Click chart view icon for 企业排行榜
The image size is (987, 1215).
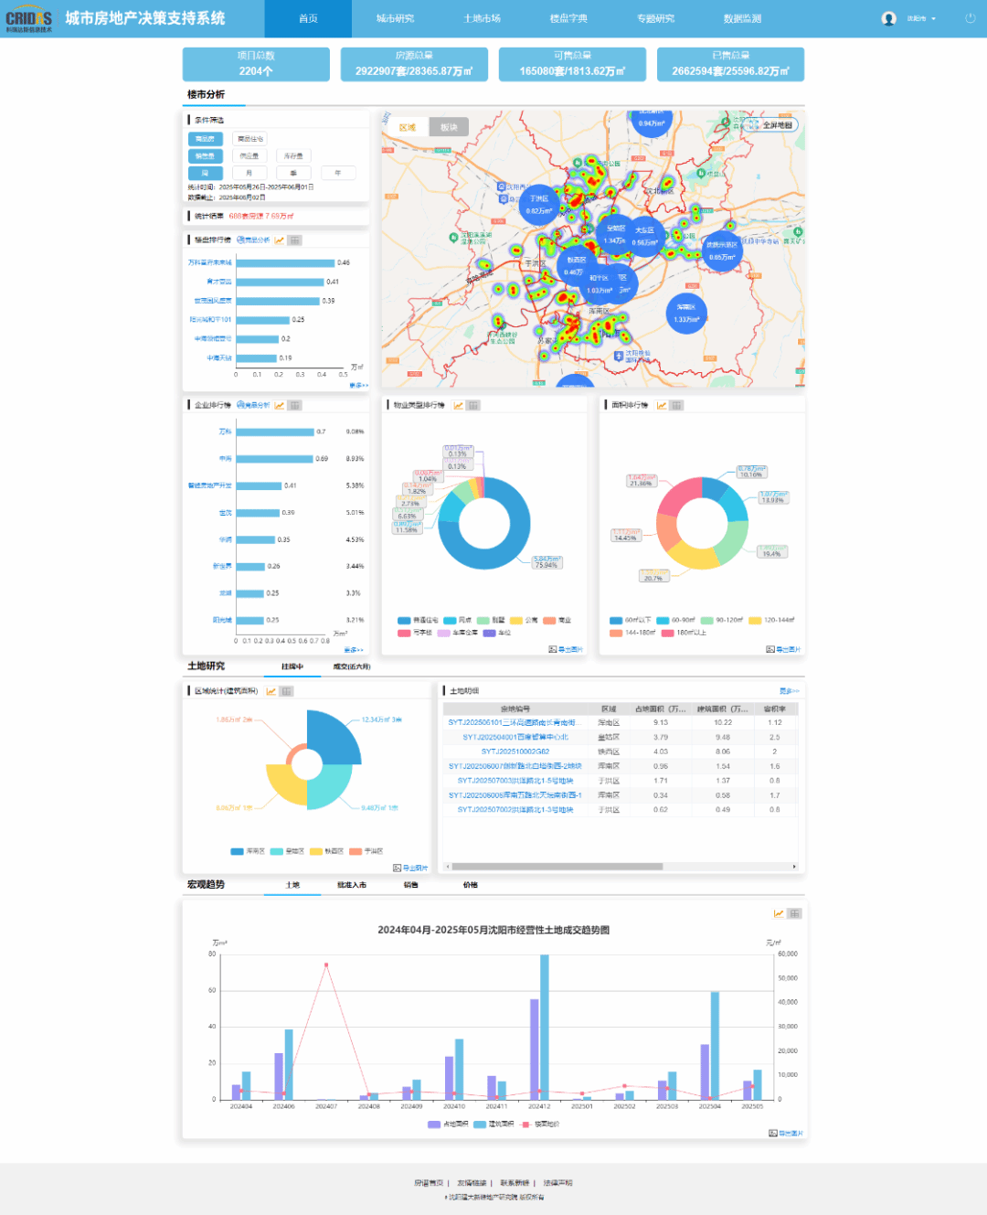(280, 405)
